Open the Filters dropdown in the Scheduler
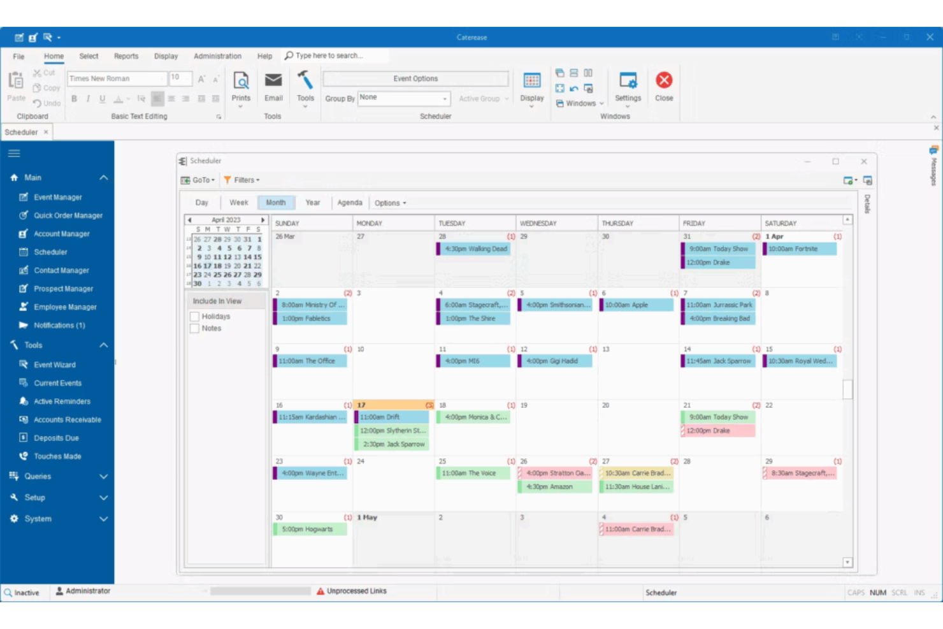 (241, 180)
